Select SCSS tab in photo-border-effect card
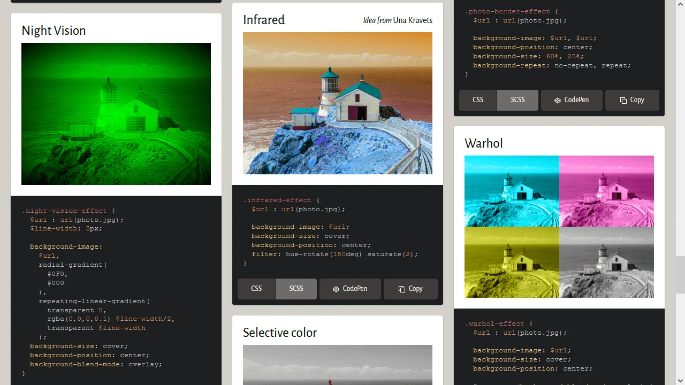The image size is (685, 385). (x=517, y=100)
